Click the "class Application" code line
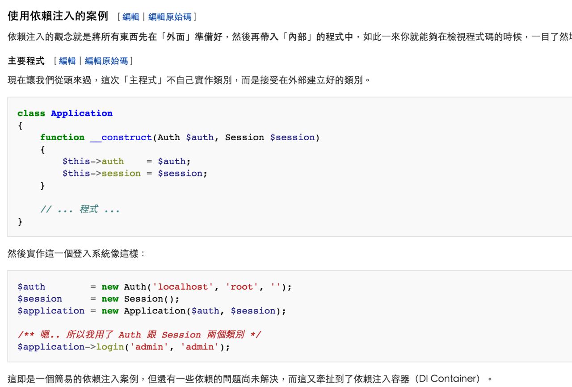572x387 pixels. coord(65,113)
